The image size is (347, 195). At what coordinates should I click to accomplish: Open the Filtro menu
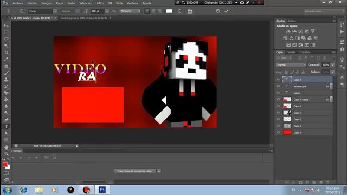(100, 3)
